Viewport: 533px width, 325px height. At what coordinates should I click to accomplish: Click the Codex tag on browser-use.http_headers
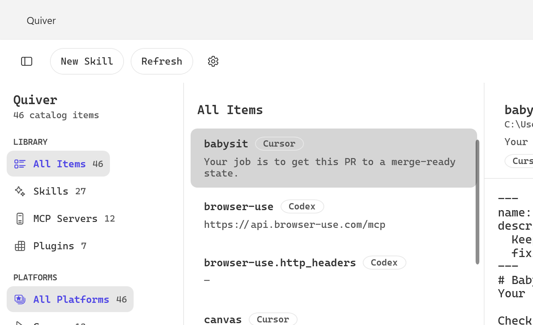point(384,263)
